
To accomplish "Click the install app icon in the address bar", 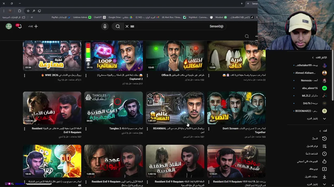I will [x=39, y=11].
